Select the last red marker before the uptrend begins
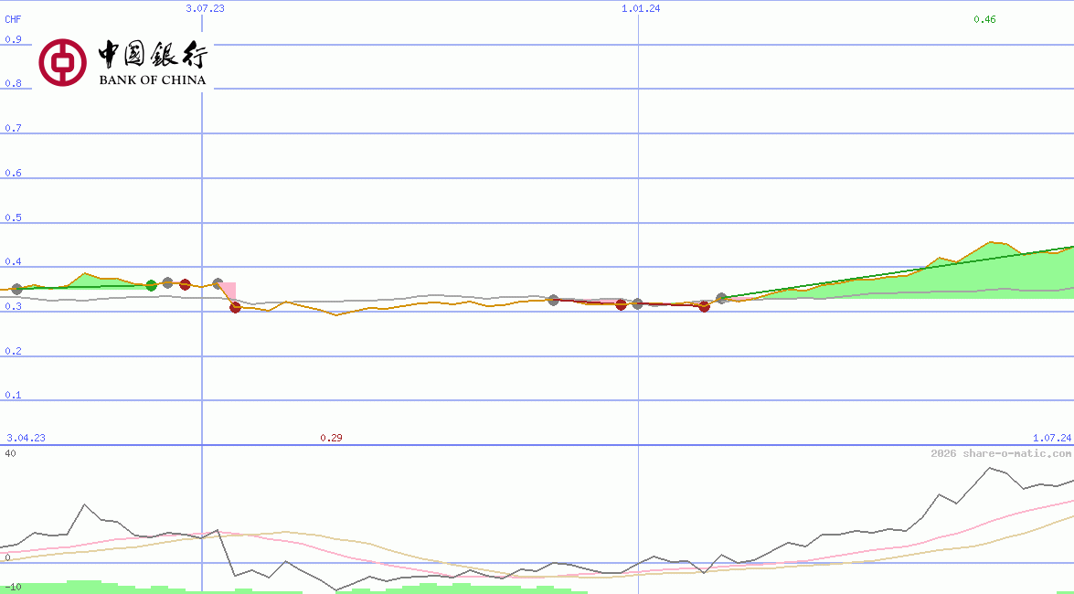 point(704,307)
